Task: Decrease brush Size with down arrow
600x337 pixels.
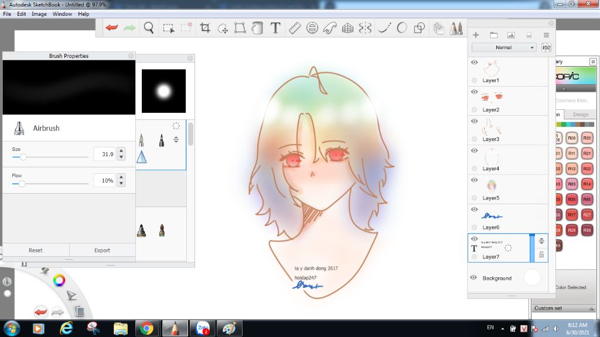Action: (x=121, y=157)
